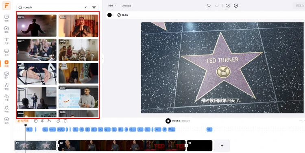
Task: Select the 00:44 video thumbnail
Action: coord(37,114)
